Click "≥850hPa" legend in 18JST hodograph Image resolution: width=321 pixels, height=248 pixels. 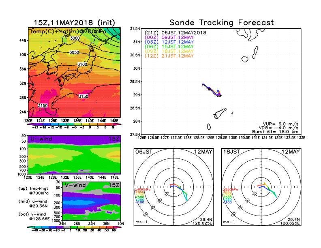click(x=230, y=190)
